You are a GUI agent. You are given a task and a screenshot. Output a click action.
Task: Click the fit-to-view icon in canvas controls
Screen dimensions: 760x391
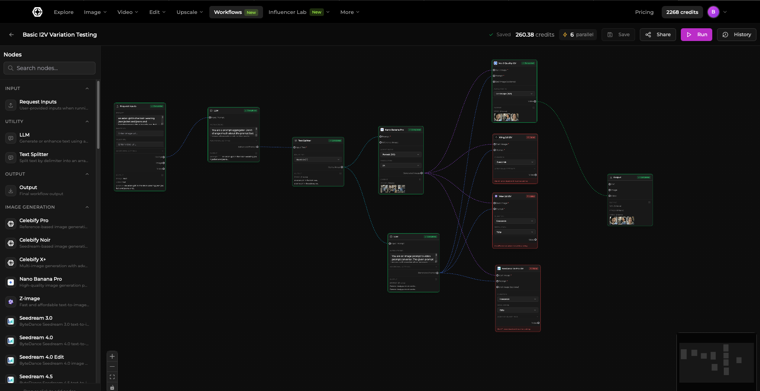(x=112, y=377)
